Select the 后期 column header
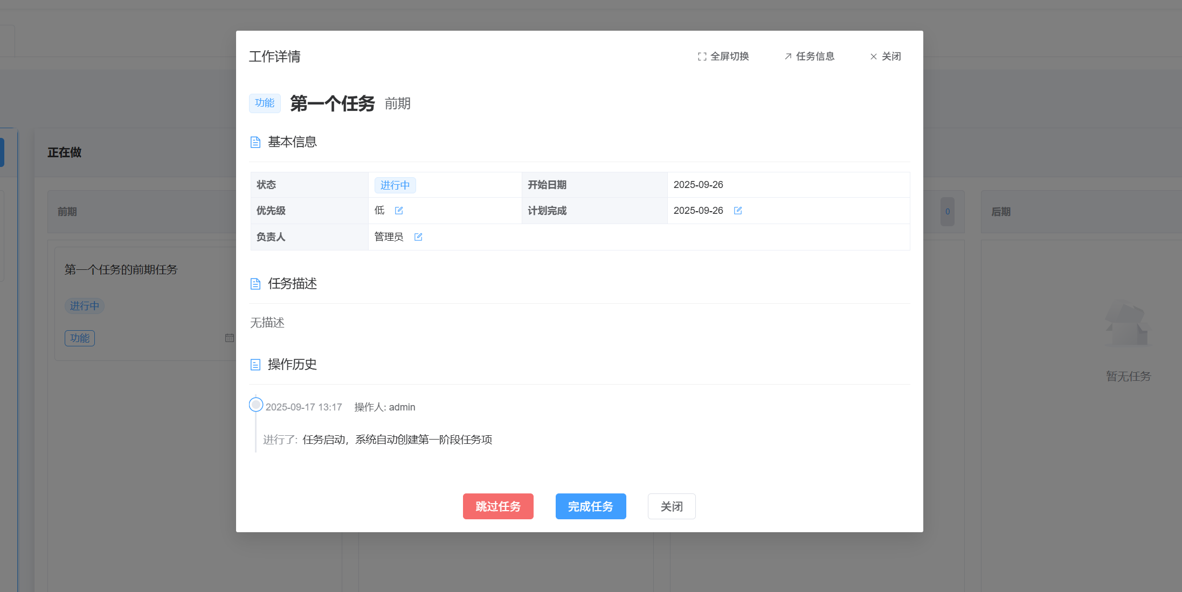This screenshot has height=592, width=1182. pyautogui.click(x=1001, y=212)
